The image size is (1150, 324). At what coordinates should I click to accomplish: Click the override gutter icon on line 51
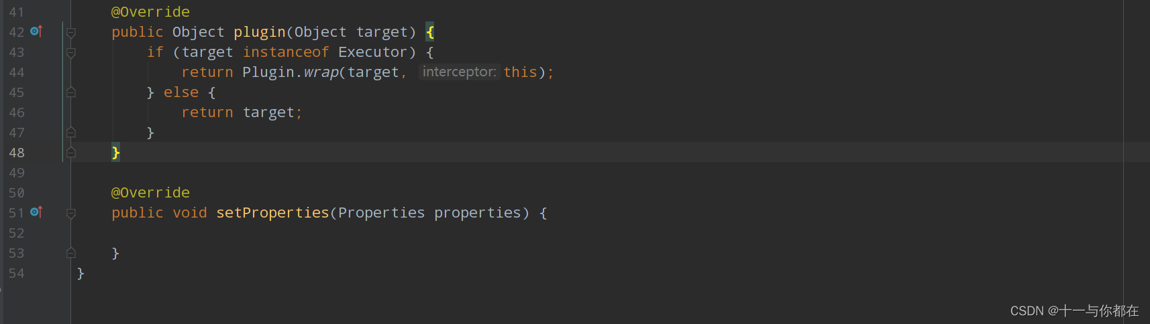(36, 212)
